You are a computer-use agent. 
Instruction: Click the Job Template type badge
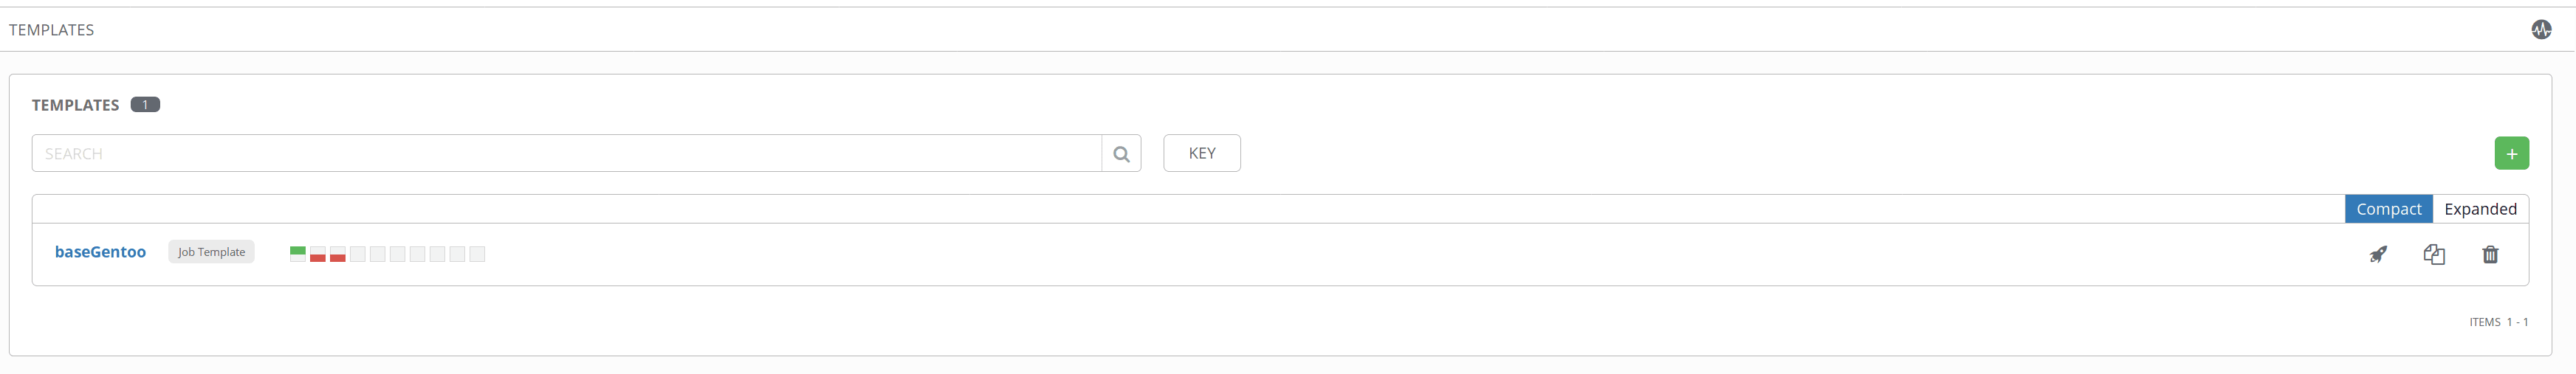click(211, 252)
